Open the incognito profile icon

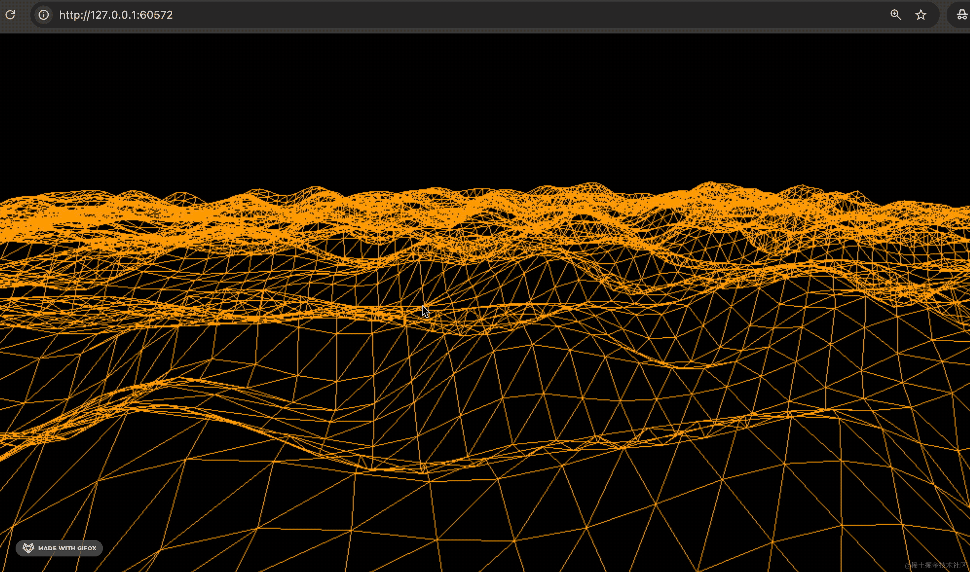click(961, 15)
